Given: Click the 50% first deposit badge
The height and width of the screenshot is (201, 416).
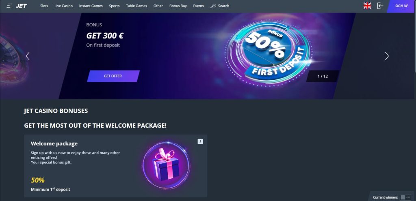Looking at the screenshot, I should (269, 53).
